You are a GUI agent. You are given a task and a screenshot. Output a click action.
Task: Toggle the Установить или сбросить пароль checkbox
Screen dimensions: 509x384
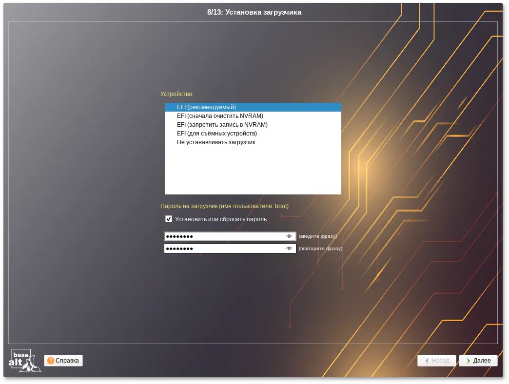tap(169, 219)
